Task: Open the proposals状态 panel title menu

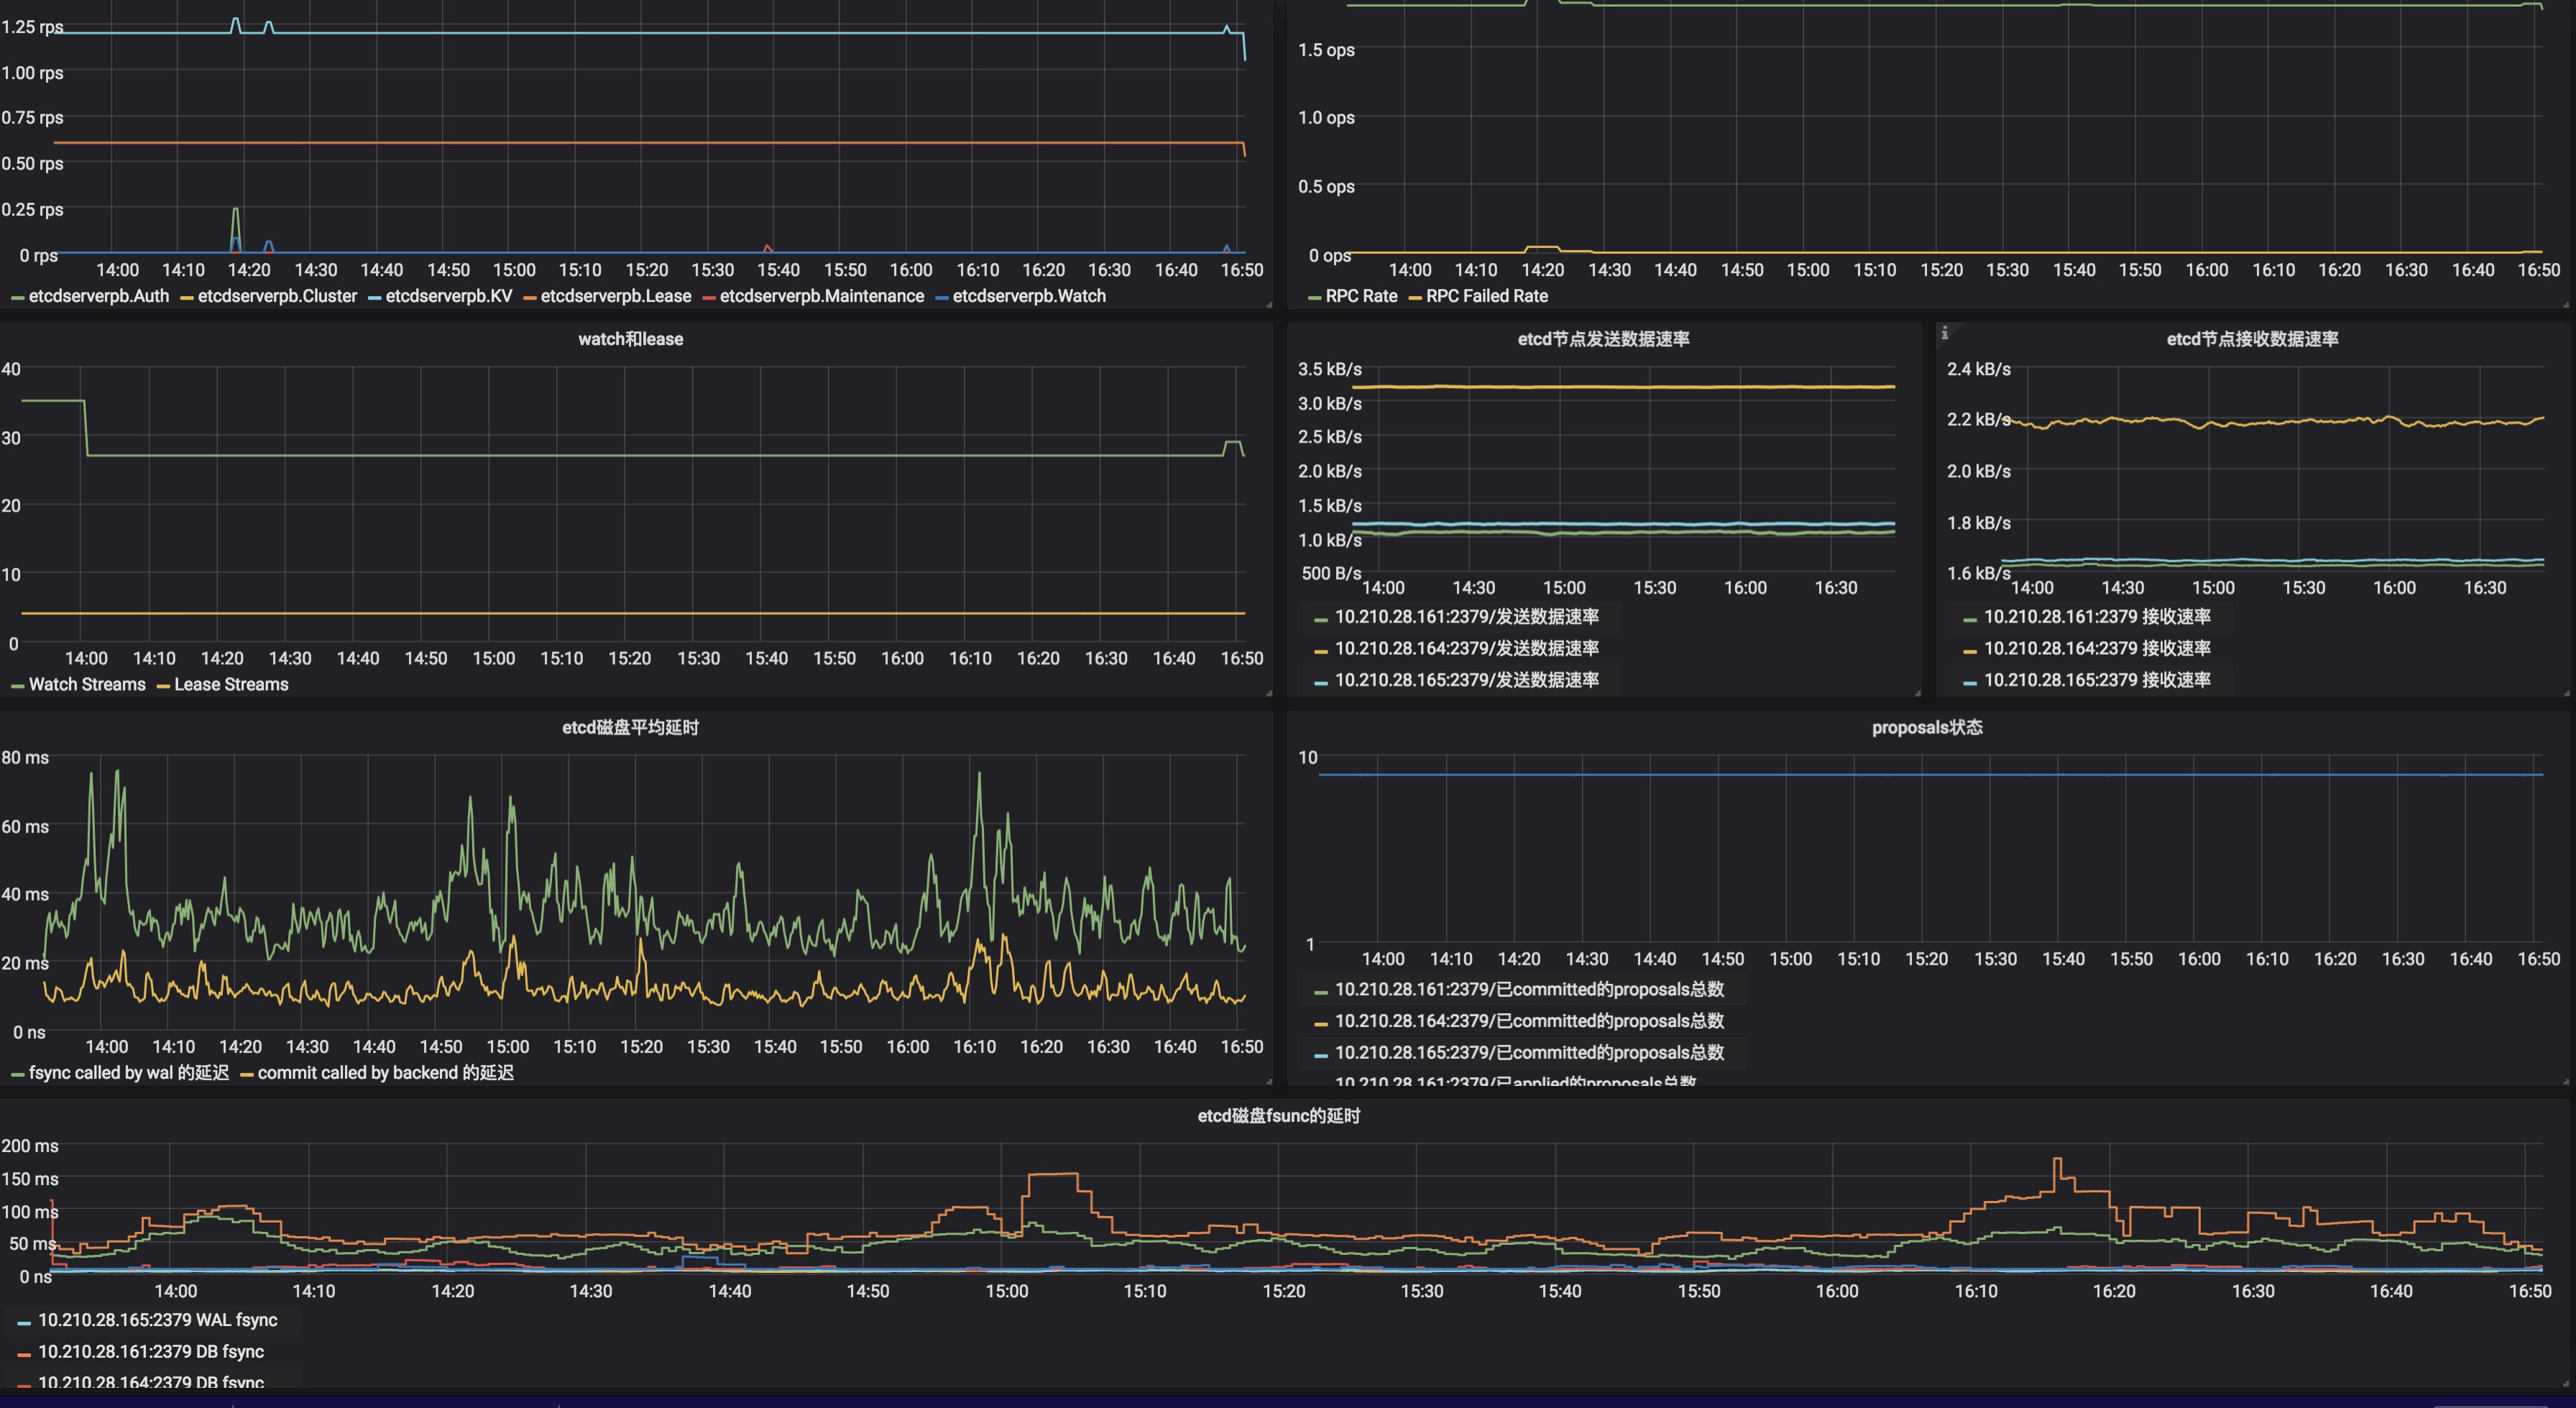Action: 1926,727
